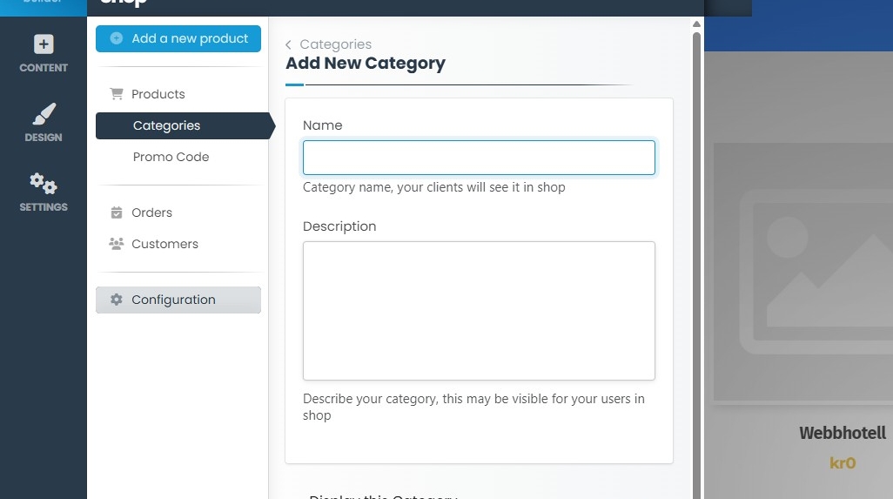Click inside the Description text area
The image size is (893, 499).
(479, 310)
